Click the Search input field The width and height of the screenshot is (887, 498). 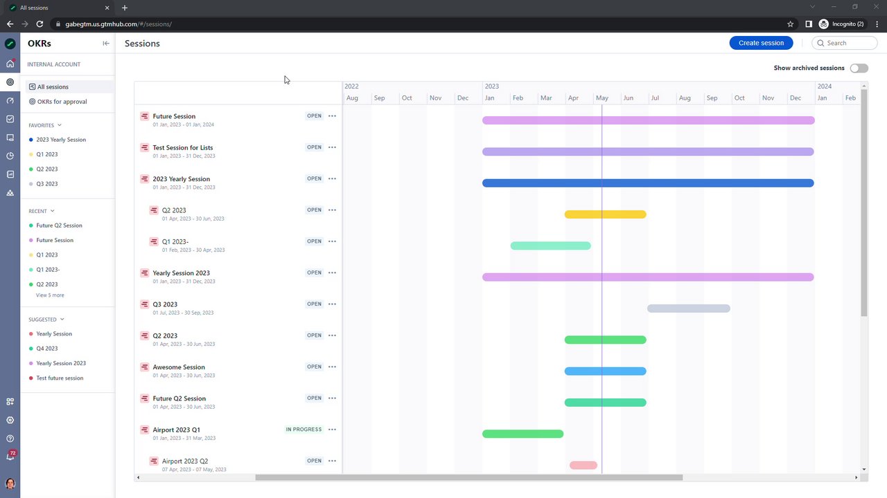[845, 43]
